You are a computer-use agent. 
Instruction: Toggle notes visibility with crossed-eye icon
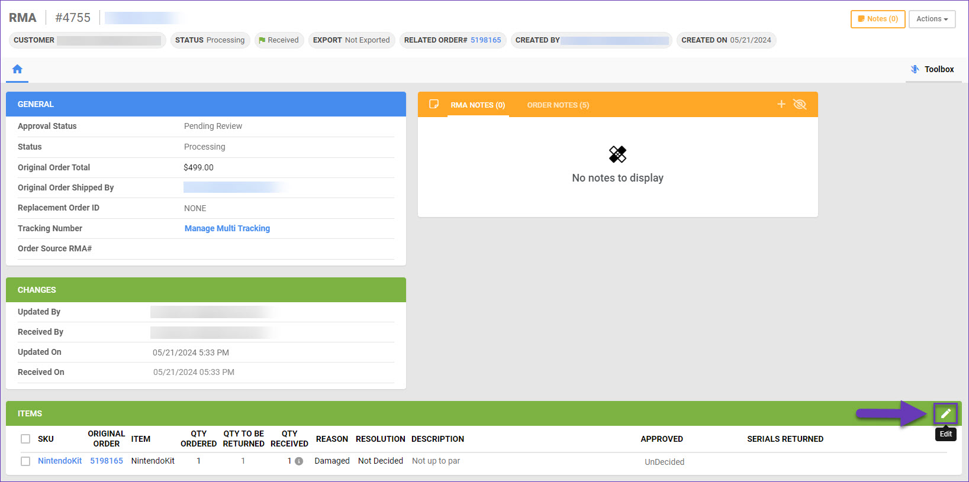coord(800,104)
